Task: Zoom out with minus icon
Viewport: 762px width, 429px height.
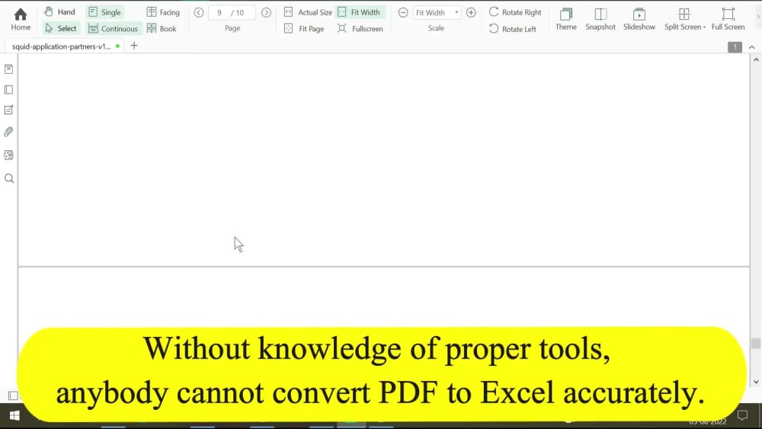Action: coord(403,13)
